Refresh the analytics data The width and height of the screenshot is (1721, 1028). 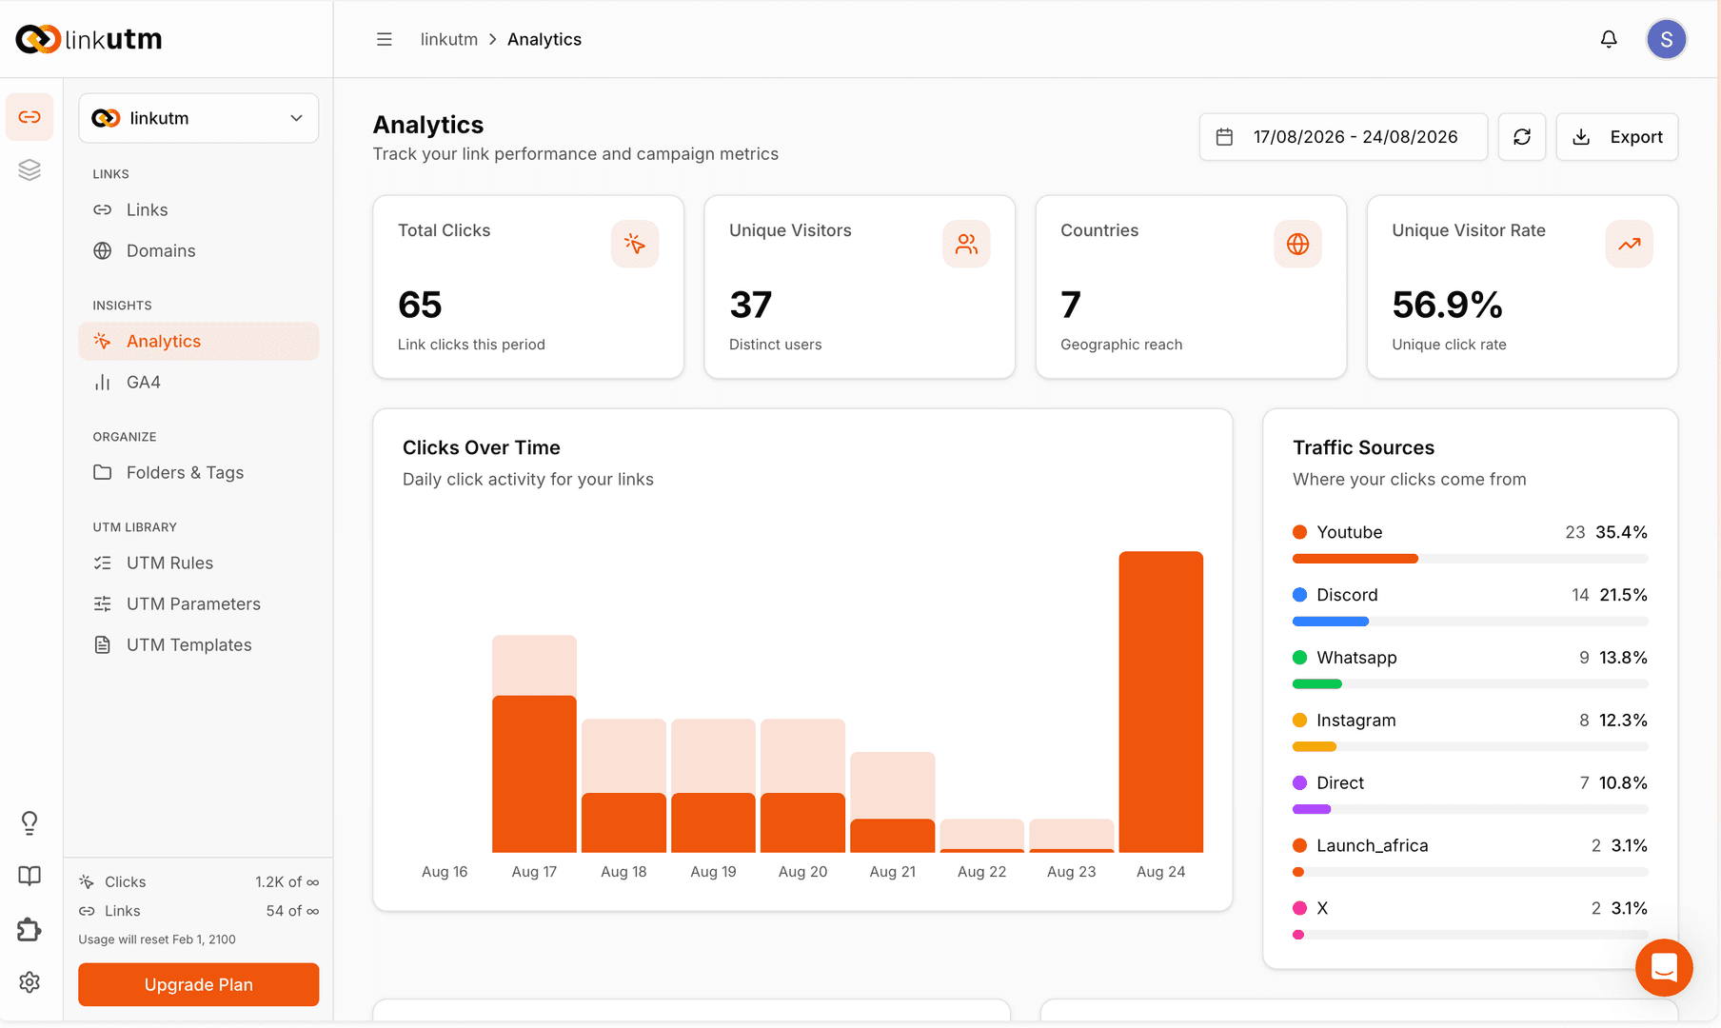pos(1522,137)
